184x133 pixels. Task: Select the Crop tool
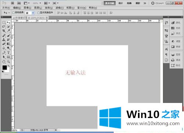point(4,31)
